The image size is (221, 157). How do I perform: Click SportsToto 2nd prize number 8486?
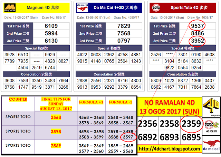[x=198, y=33]
